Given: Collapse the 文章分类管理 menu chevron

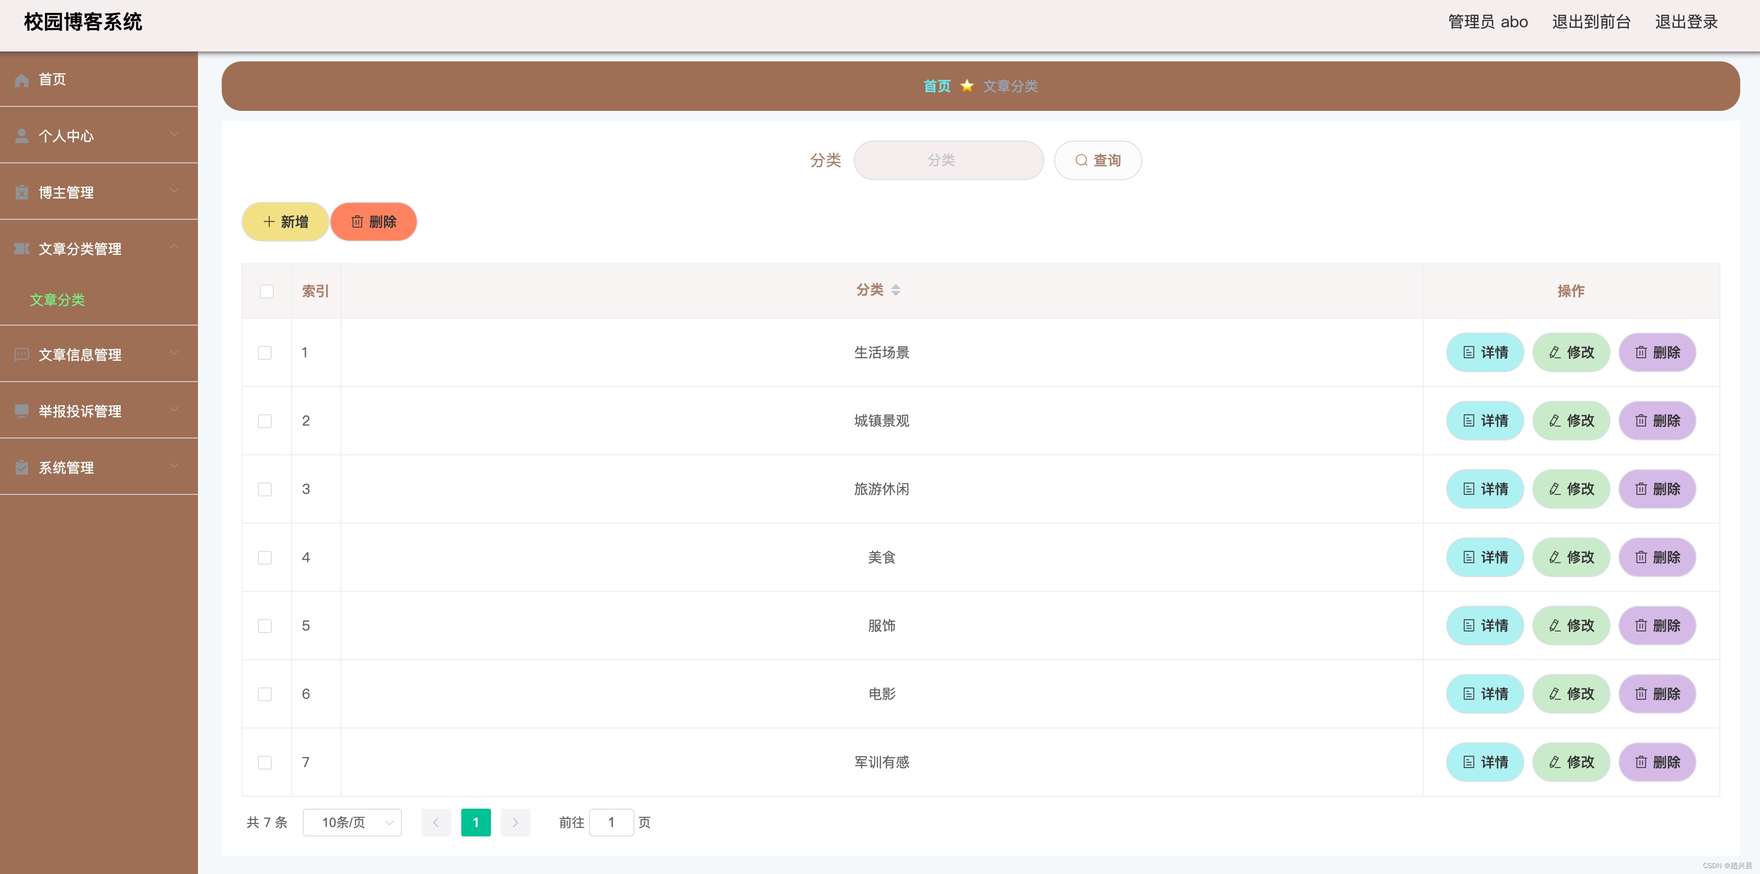Looking at the screenshot, I should [174, 246].
